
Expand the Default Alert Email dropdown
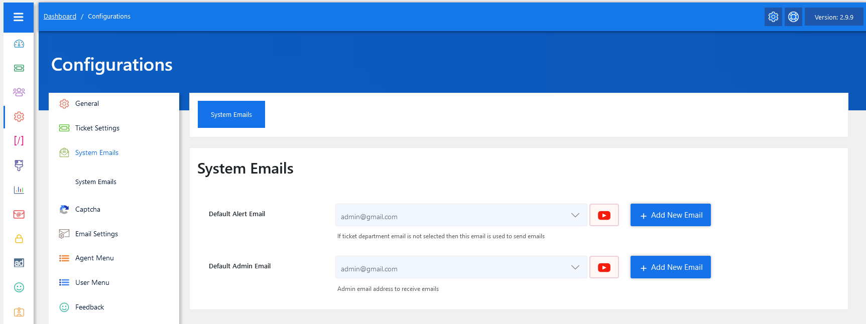click(x=575, y=215)
